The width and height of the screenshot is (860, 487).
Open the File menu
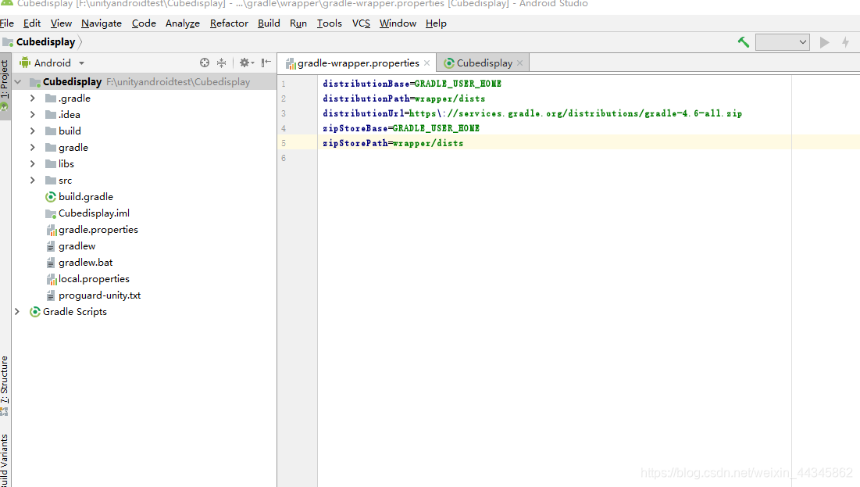[6, 23]
